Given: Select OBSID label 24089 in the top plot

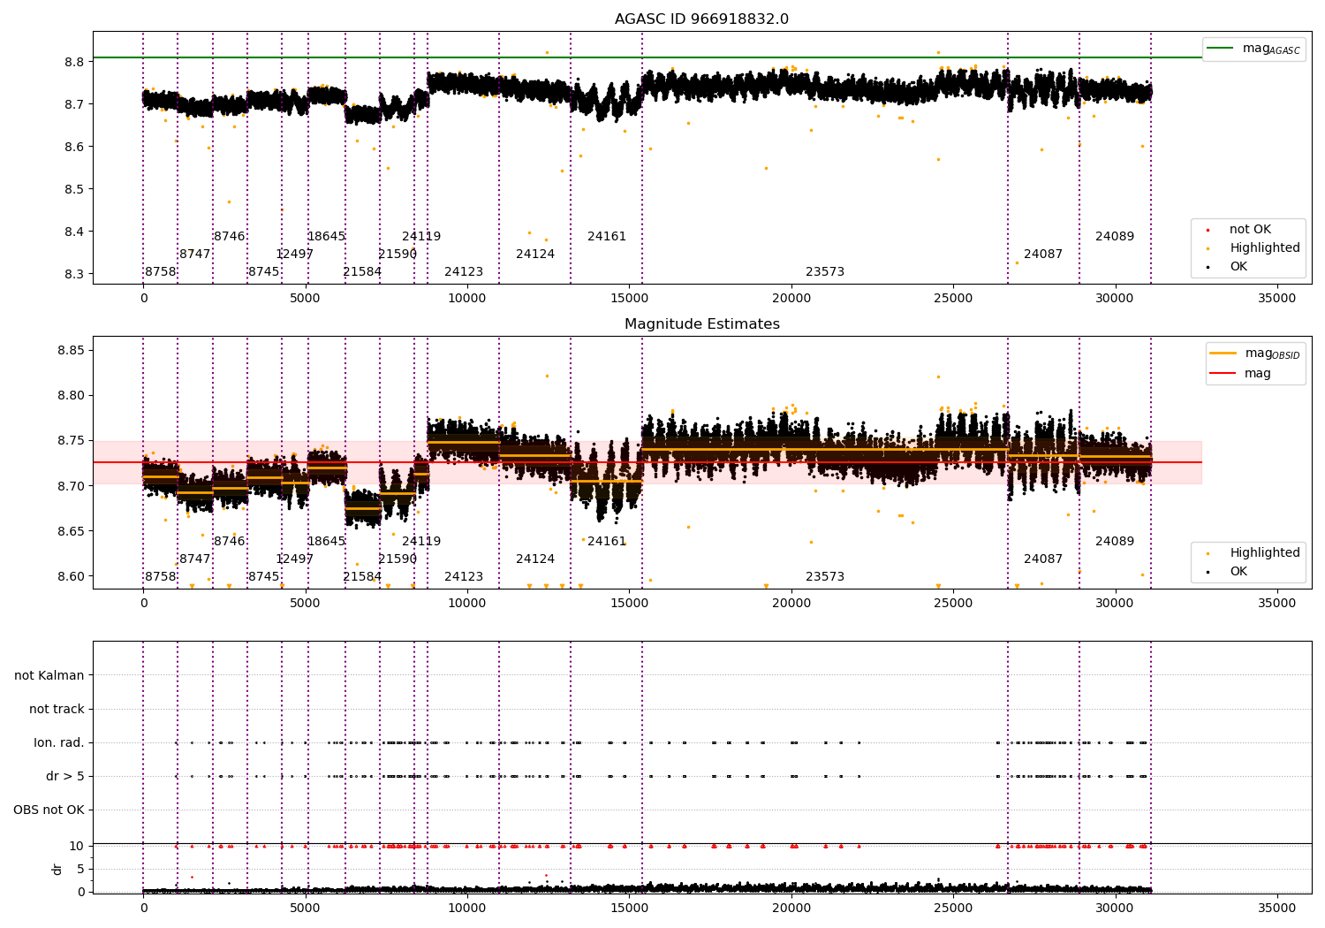Looking at the screenshot, I should 1115,237.
